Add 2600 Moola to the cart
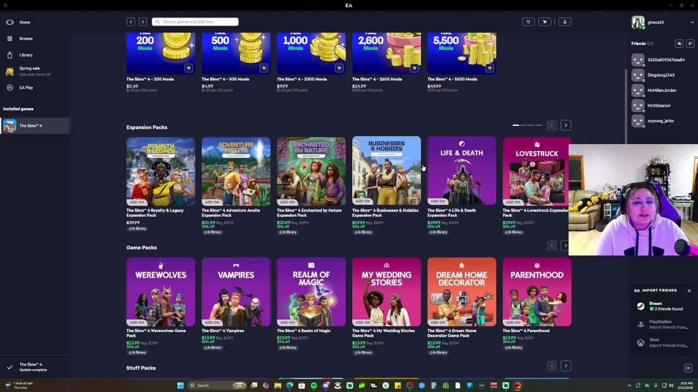698x392 pixels. 414,68
